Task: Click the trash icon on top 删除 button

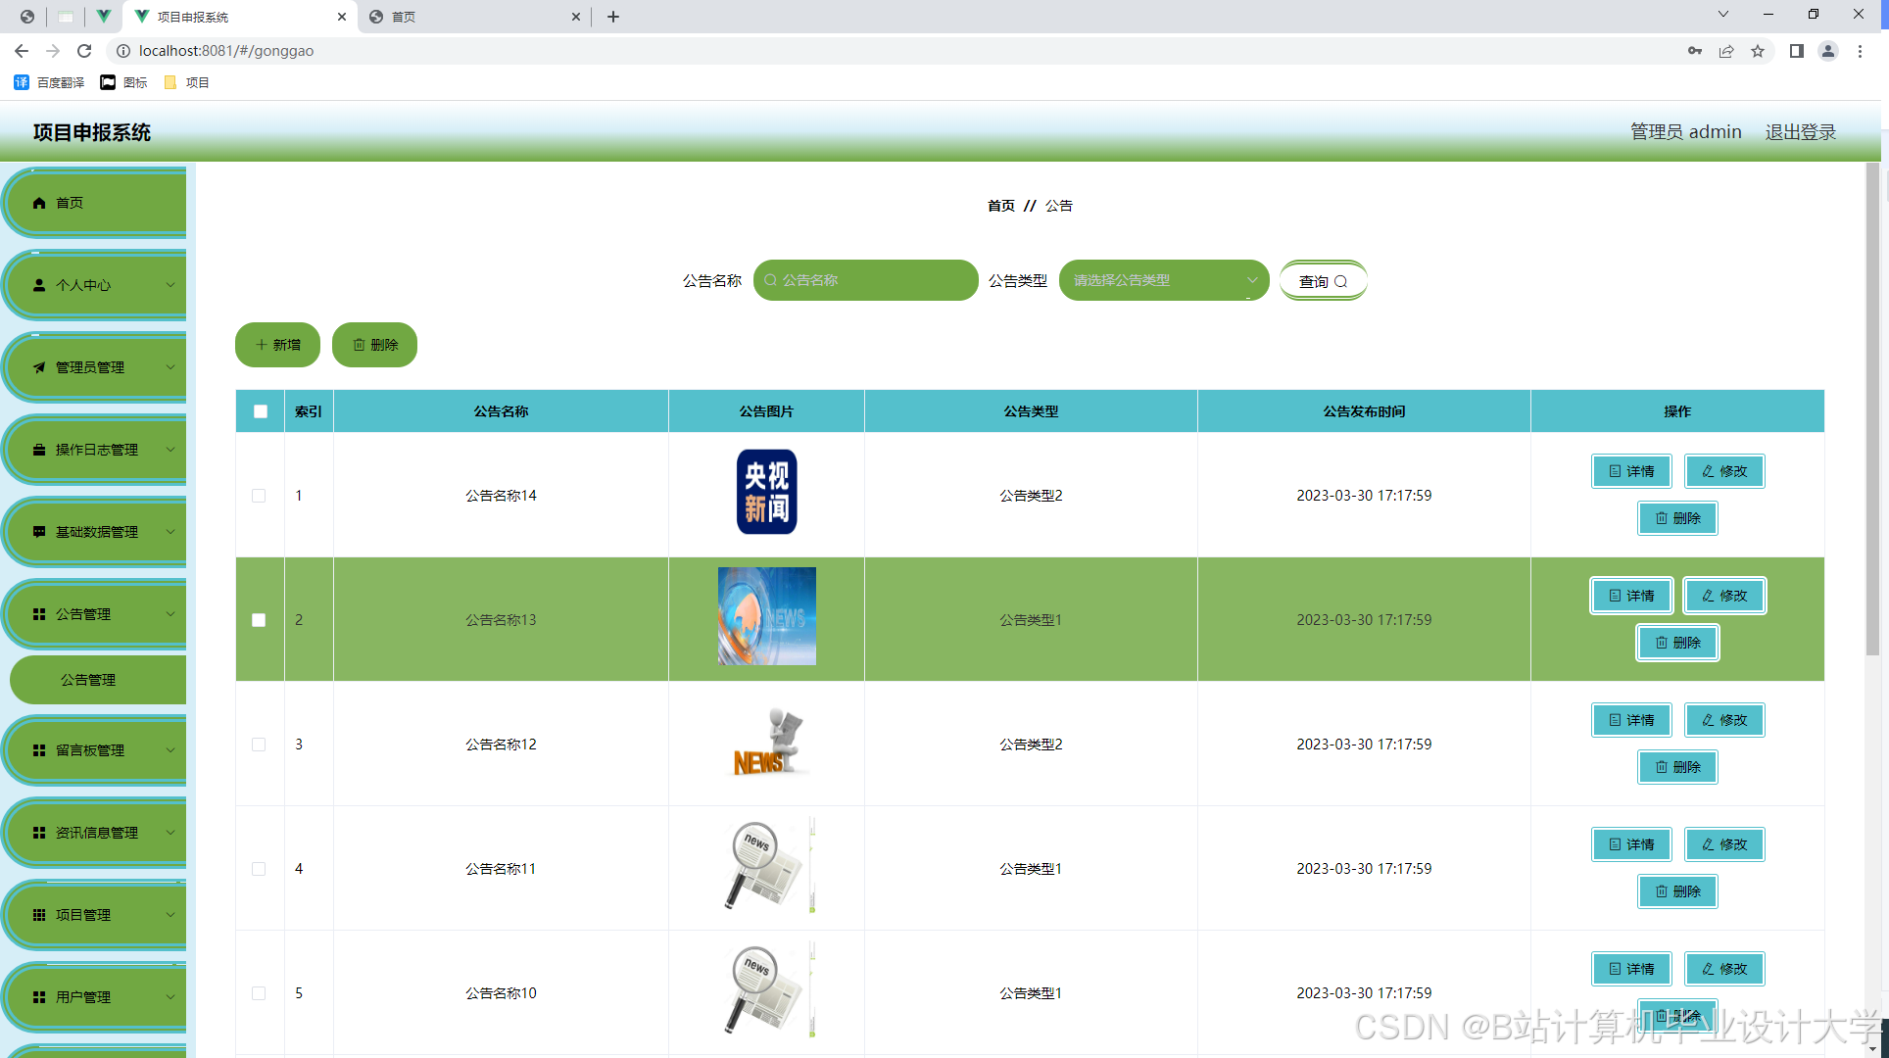Action: click(x=359, y=345)
